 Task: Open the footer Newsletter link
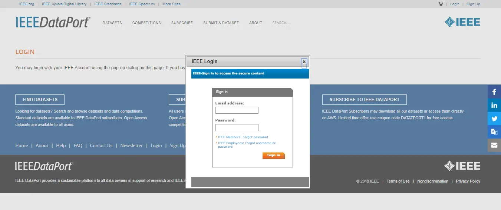click(x=131, y=146)
